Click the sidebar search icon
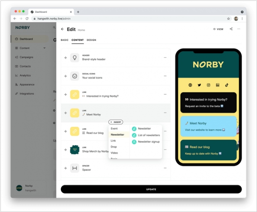This screenshot has width=257, height=212. coord(54,27)
